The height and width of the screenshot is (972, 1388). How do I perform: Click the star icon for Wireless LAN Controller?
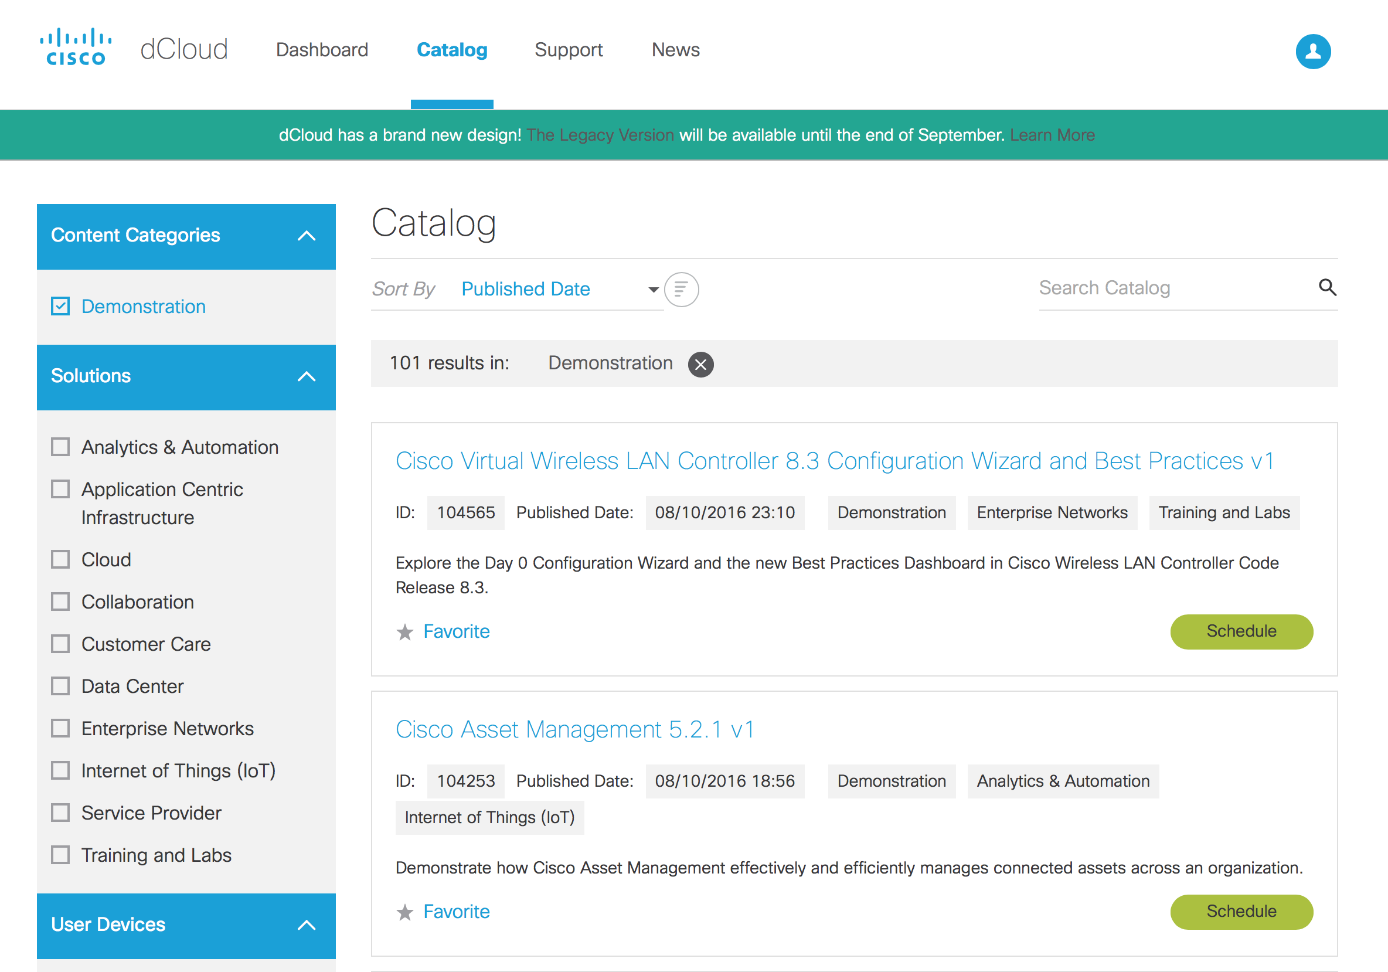point(404,633)
